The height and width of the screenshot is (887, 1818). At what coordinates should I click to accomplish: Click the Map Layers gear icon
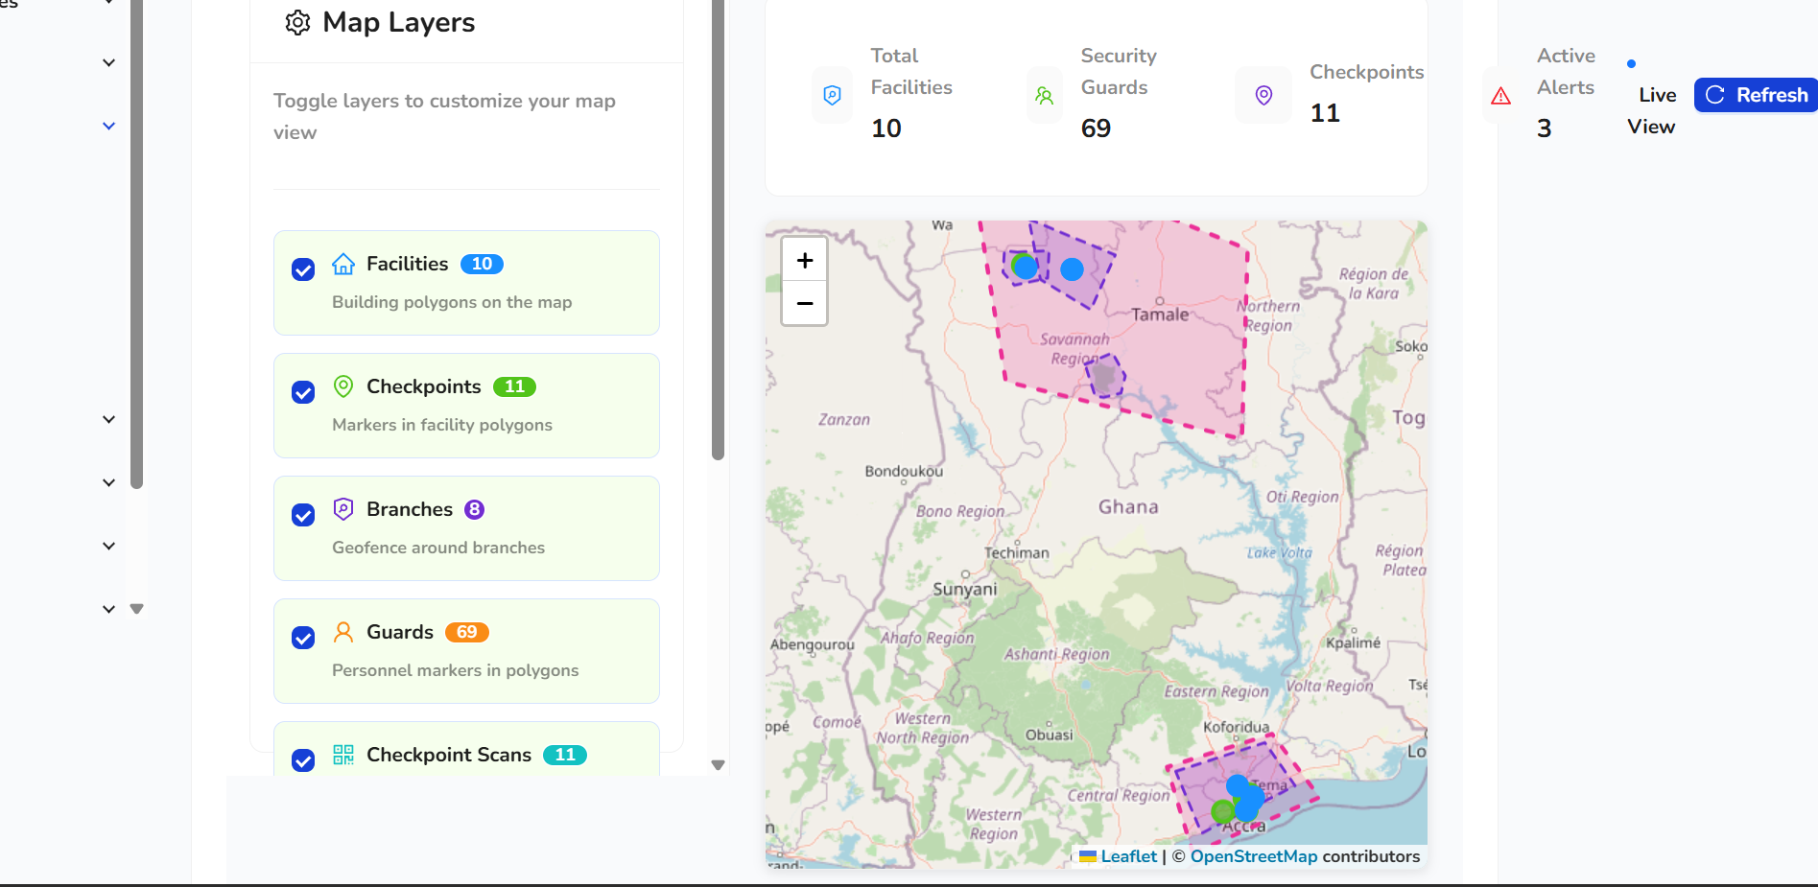coord(297,23)
